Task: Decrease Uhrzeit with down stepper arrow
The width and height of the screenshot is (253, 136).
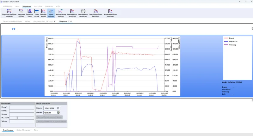Action: tap(59, 114)
